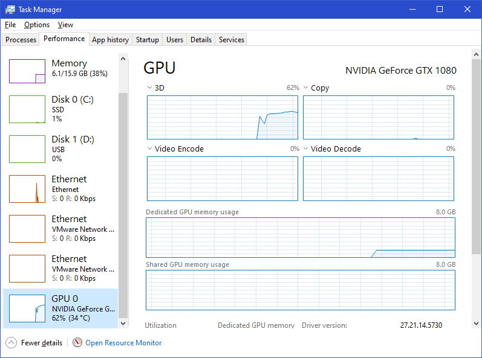Click the Resource Monitor icon
The width and height of the screenshot is (482, 358).
[x=77, y=342]
